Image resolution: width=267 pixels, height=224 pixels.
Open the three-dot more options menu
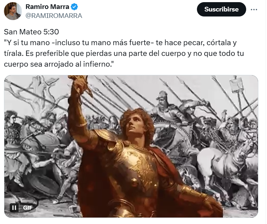coord(254,10)
